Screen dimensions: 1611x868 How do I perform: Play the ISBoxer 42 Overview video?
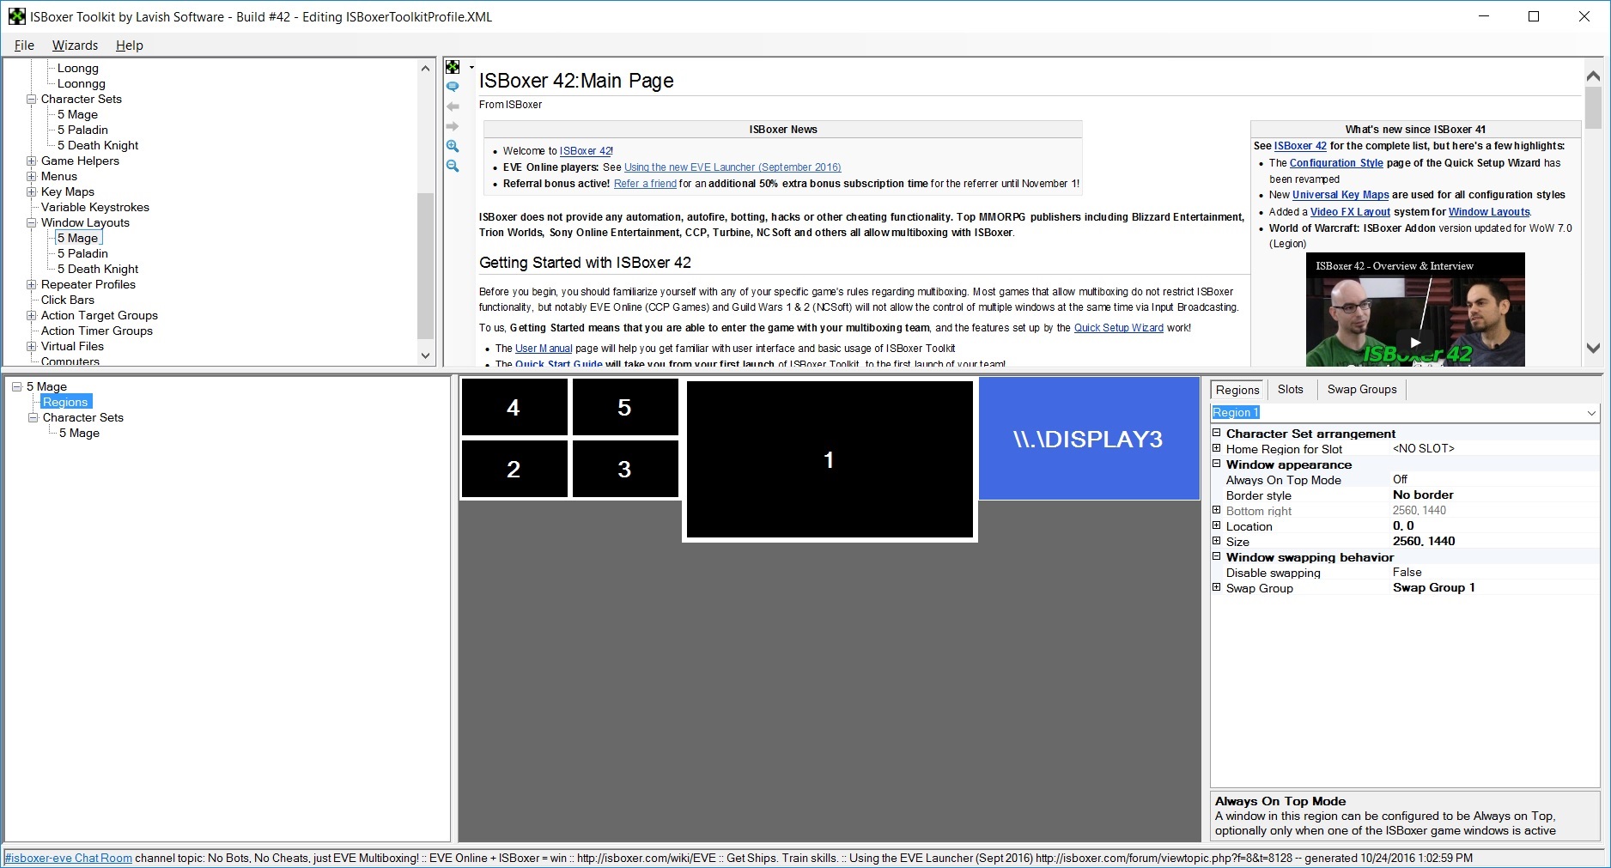point(1415,342)
